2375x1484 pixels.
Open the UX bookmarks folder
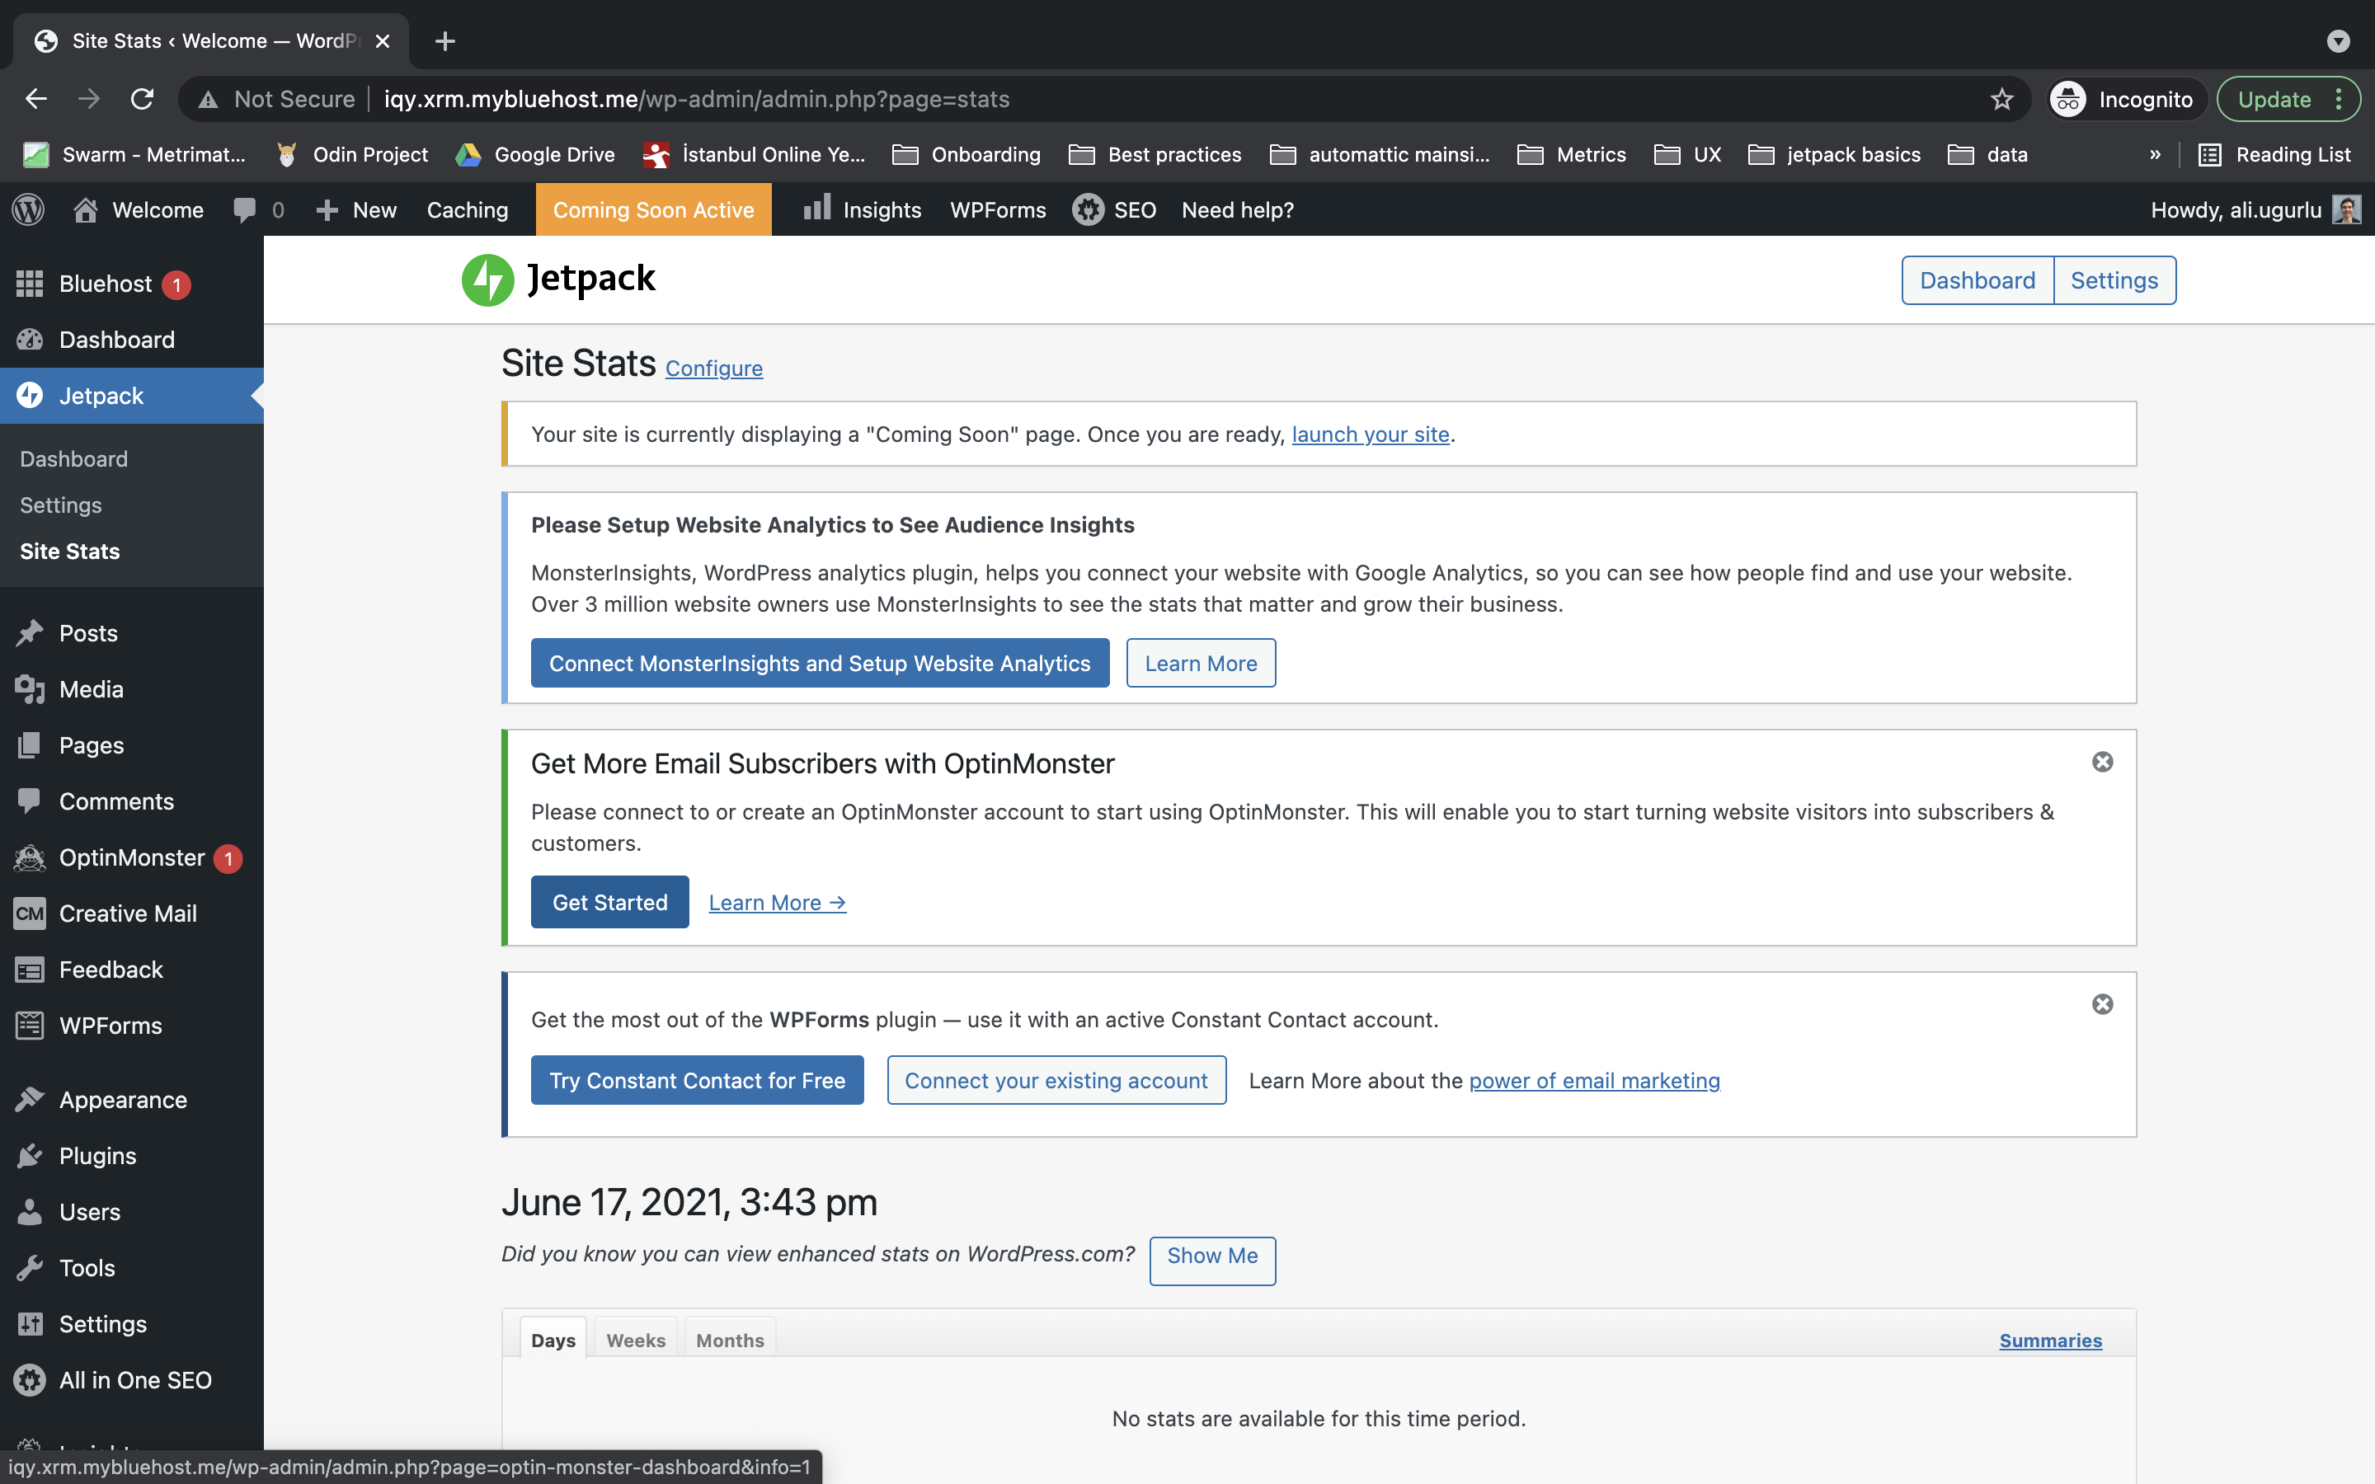[x=1688, y=154]
